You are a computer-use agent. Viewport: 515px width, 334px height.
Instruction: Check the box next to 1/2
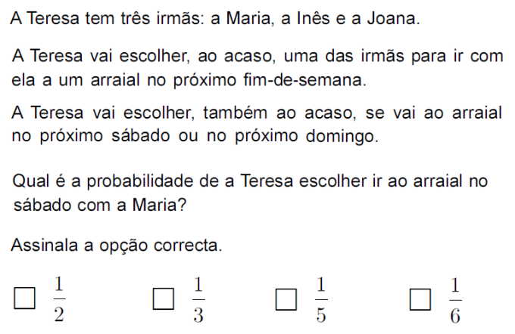26,298
